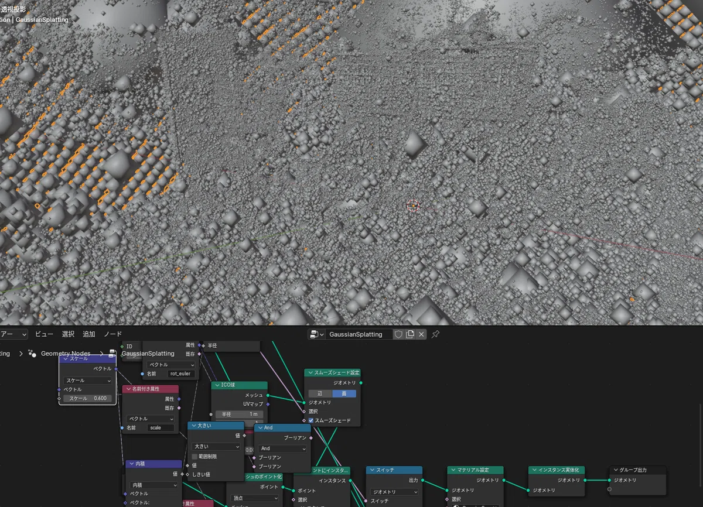703x507 pixels.
Task: Collapse the 名前付き属性 node with scale name
Action: 128,389
